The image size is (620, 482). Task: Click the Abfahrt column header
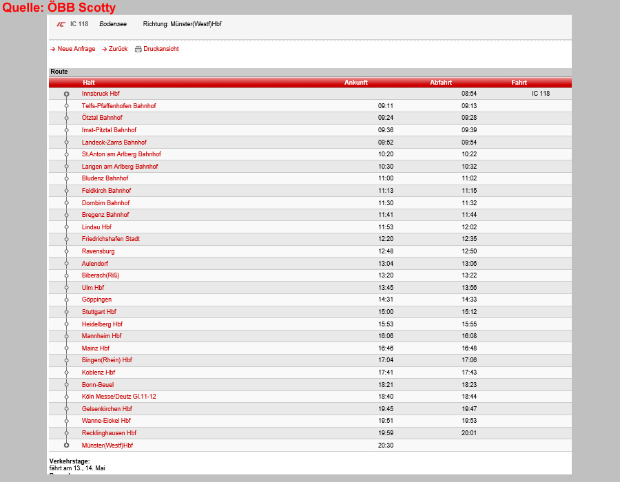tap(441, 83)
